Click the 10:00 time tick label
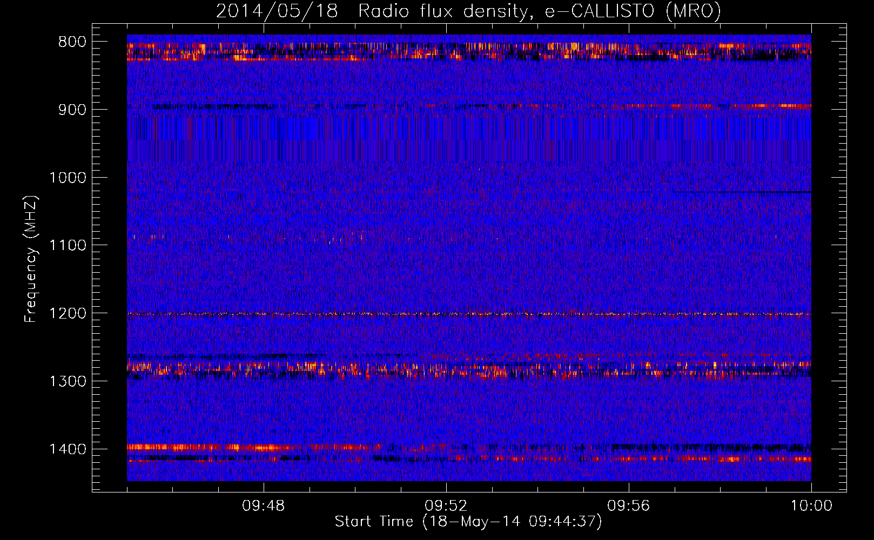Image resolution: width=874 pixels, height=540 pixels. (x=811, y=506)
